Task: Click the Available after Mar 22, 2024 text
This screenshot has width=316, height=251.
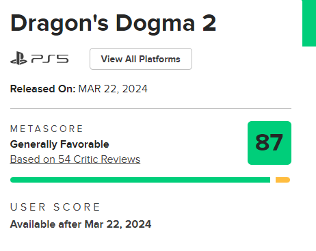Action: 81,224
